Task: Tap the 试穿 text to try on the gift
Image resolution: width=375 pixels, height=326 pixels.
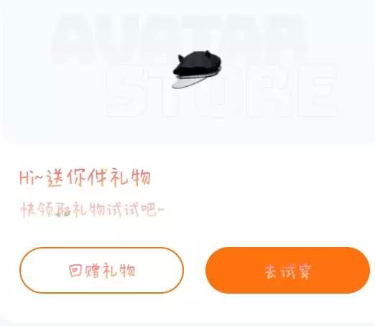Action: click(x=296, y=271)
